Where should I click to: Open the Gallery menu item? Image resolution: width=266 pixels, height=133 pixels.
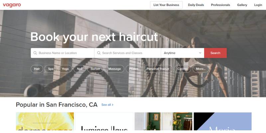[x=242, y=5]
